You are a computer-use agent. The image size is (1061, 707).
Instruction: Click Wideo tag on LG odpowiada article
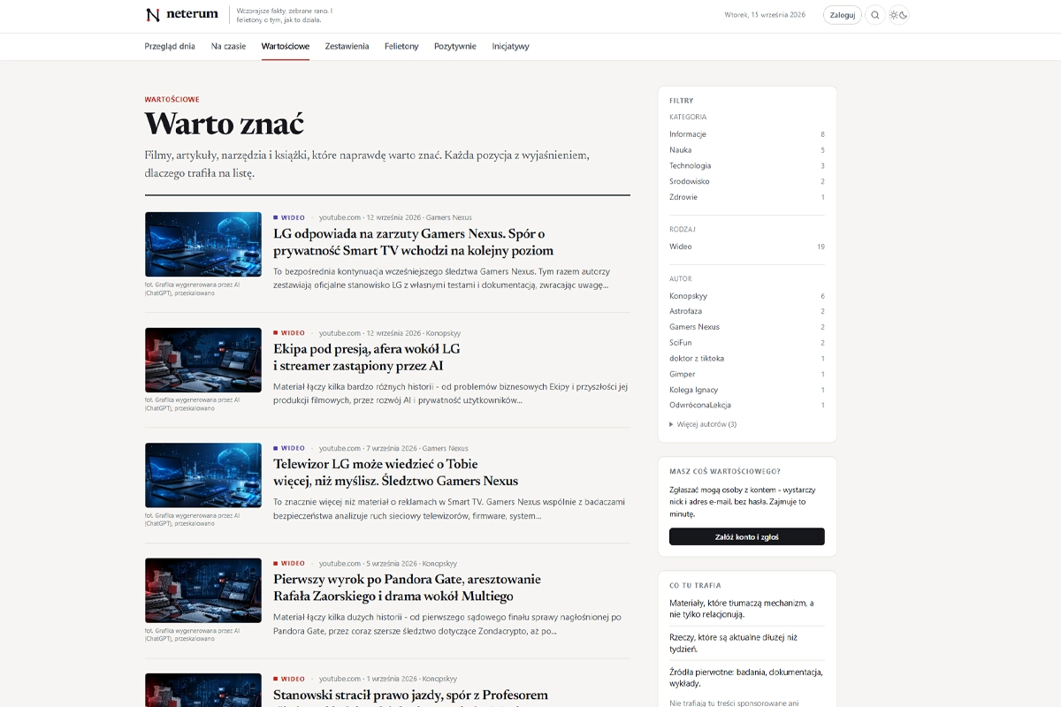click(289, 217)
